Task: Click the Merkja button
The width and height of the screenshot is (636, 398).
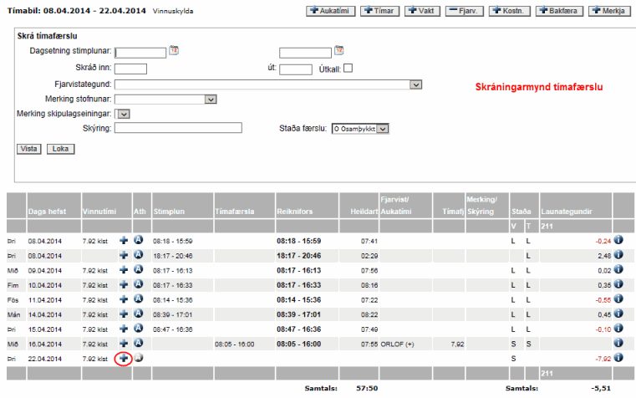Action: pos(609,11)
